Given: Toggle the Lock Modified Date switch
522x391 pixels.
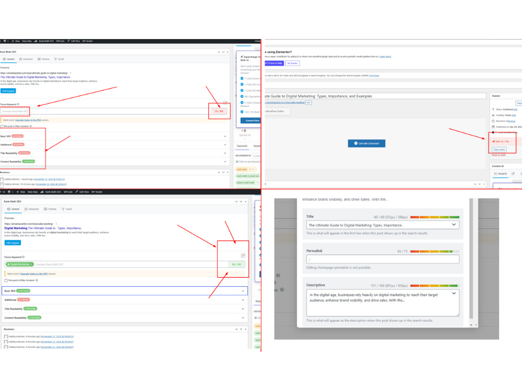Looking at the screenshot, I should click(493, 132).
